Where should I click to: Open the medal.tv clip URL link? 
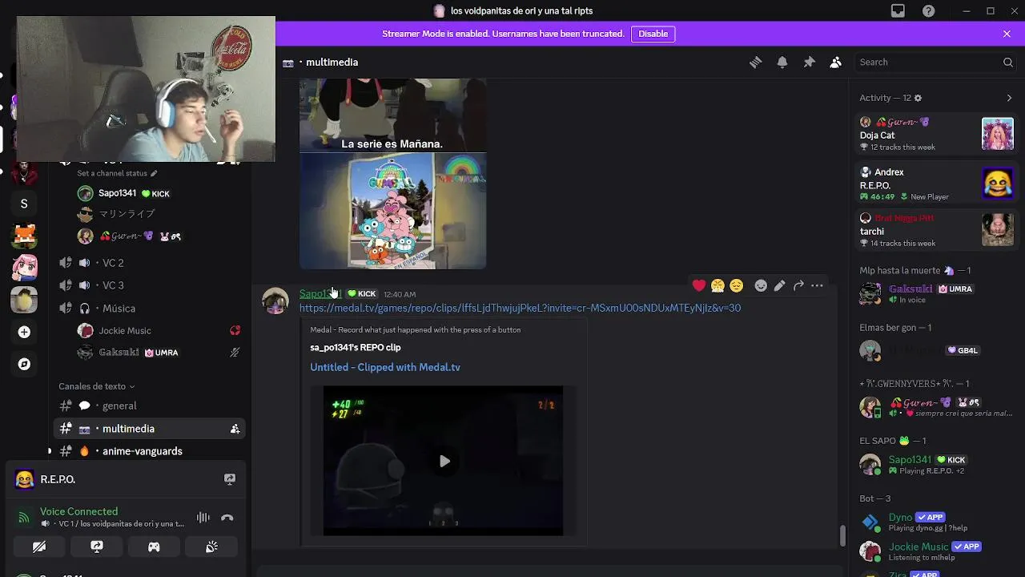(520, 308)
